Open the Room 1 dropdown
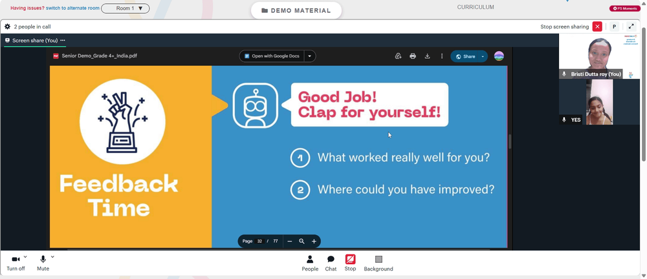This screenshot has width=647, height=279. 126,8
